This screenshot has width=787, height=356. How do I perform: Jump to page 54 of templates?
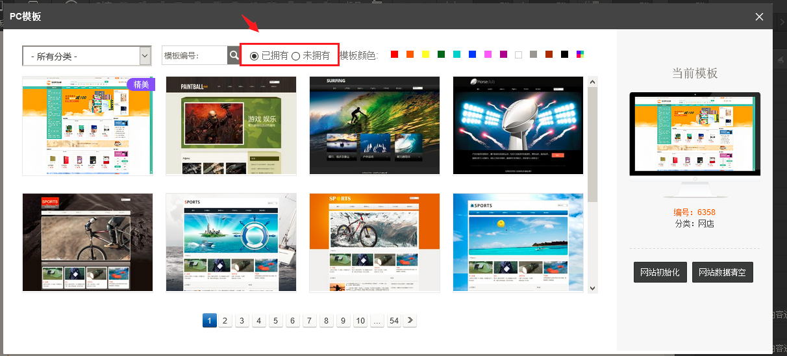pos(394,320)
